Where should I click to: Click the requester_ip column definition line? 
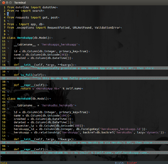pyautogui.click(x=48, y=126)
